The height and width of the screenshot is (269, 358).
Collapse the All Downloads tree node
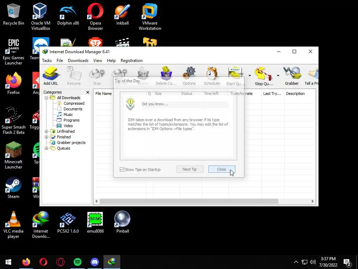pos(46,98)
